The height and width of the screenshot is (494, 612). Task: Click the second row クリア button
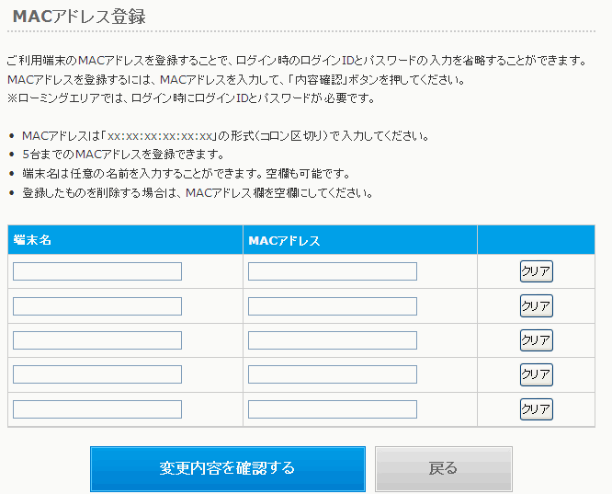537,305
